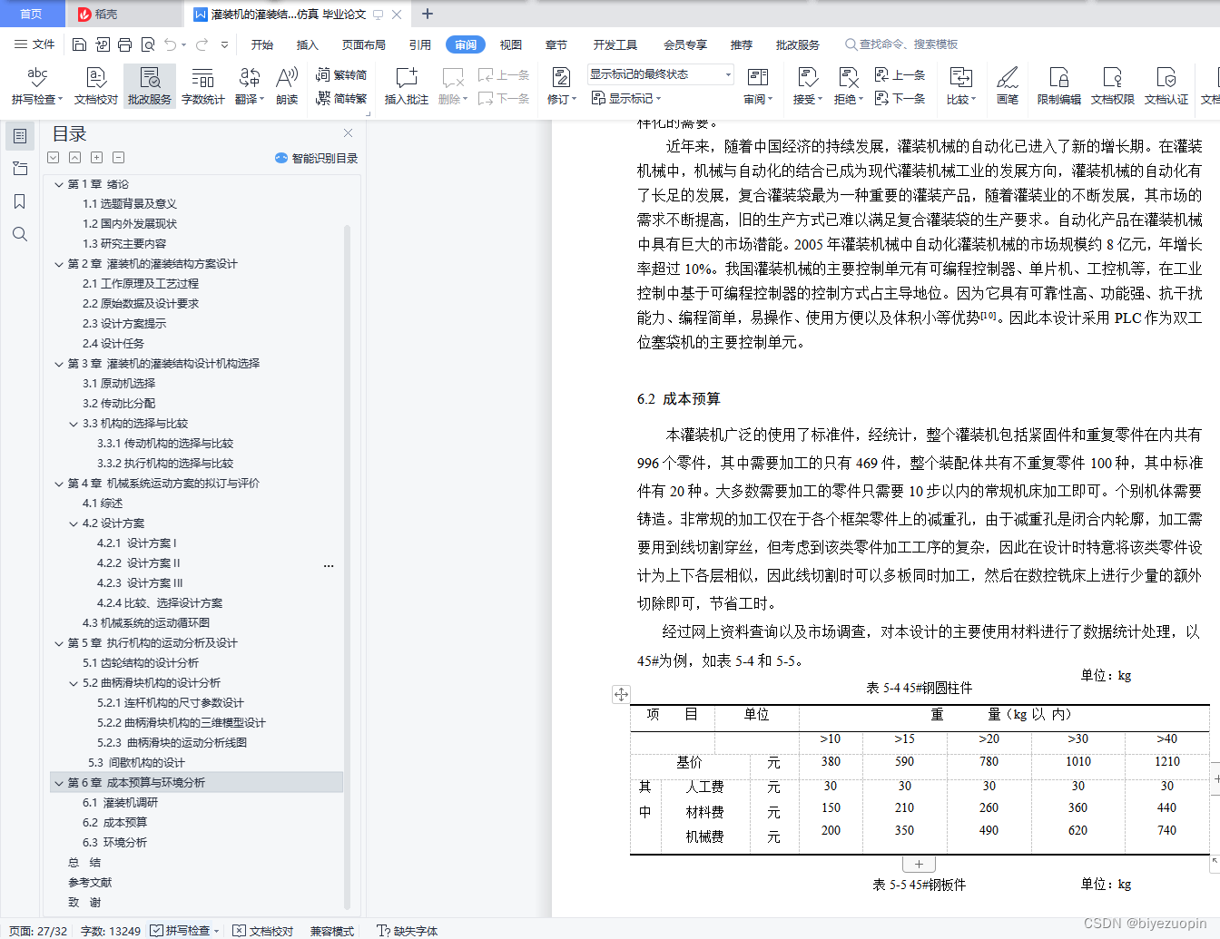Go to 参考文献 in outline
The height and width of the screenshot is (939, 1220).
[x=90, y=883]
